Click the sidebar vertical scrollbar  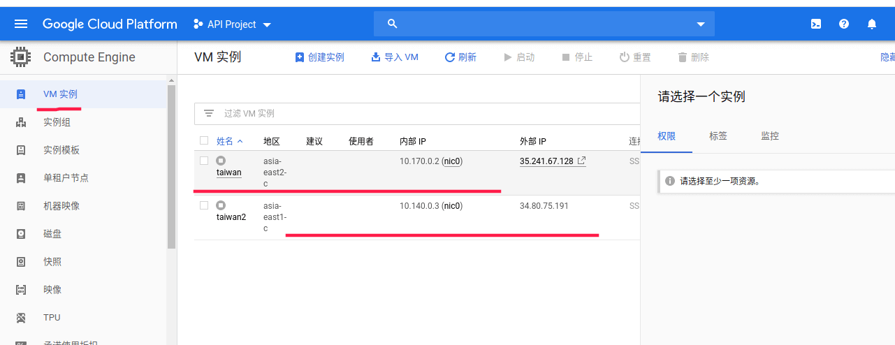click(x=171, y=168)
